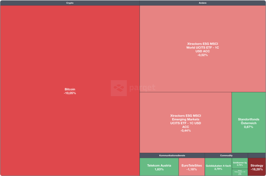Click the parqet logo watermark icon
This screenshot has height=176, width=266.
(119, 88)
